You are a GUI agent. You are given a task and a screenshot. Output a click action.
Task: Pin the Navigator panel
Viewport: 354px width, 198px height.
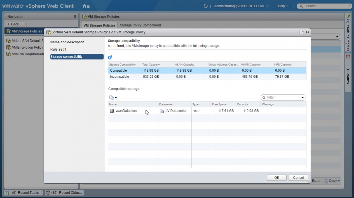[75, 17]
